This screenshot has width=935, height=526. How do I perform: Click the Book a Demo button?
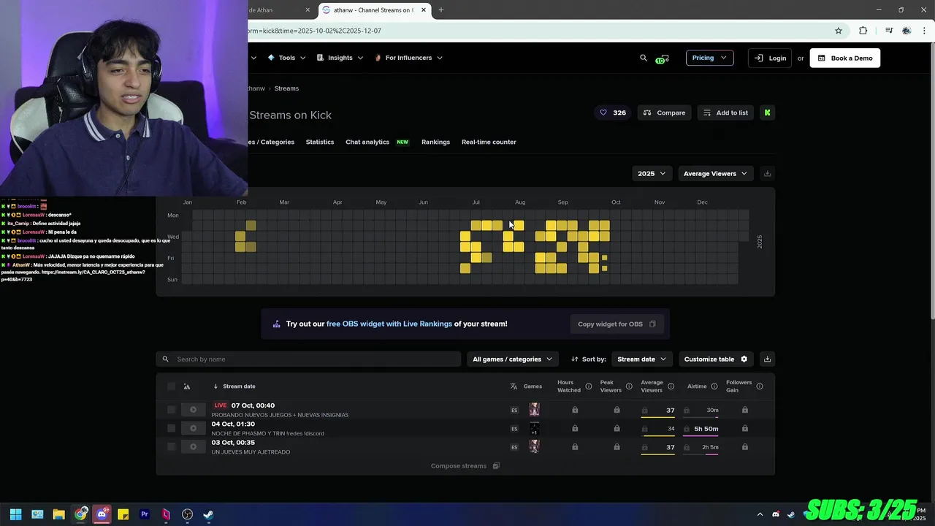[844, 58]
